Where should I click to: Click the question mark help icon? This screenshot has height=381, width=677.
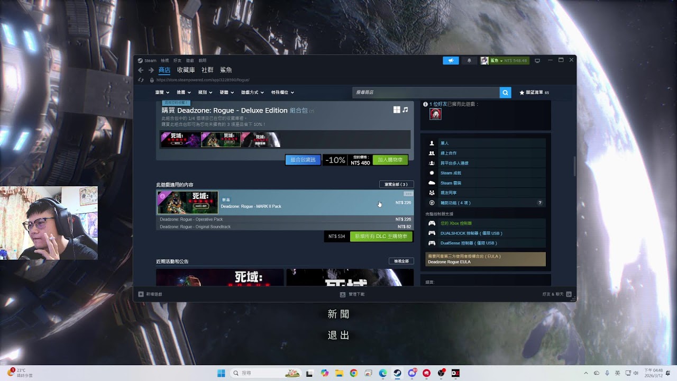540,203
